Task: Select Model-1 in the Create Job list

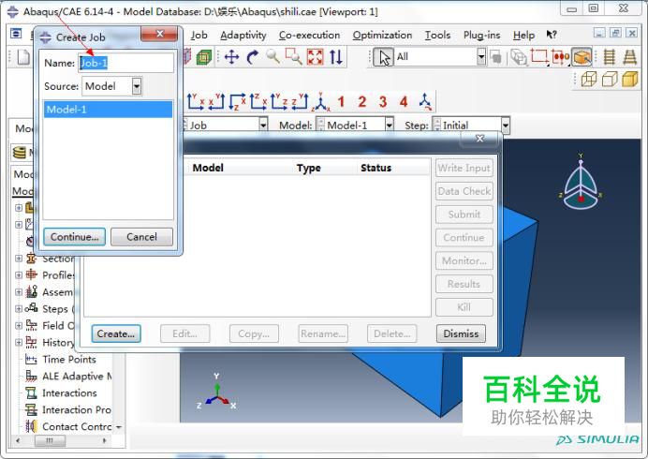Action: point(108,110)
